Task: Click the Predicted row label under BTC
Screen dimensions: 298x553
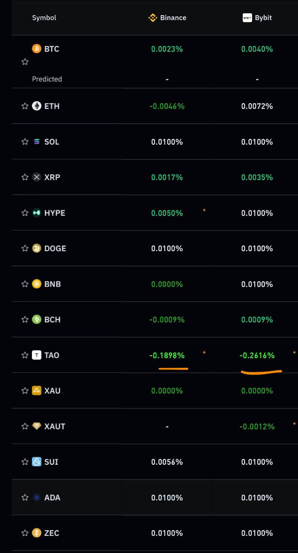Action: coord(47,79)
